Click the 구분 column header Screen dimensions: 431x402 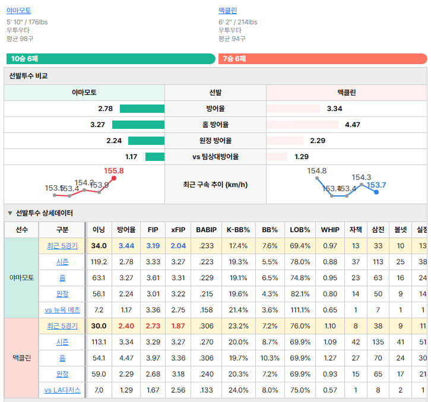click(62, 230)
